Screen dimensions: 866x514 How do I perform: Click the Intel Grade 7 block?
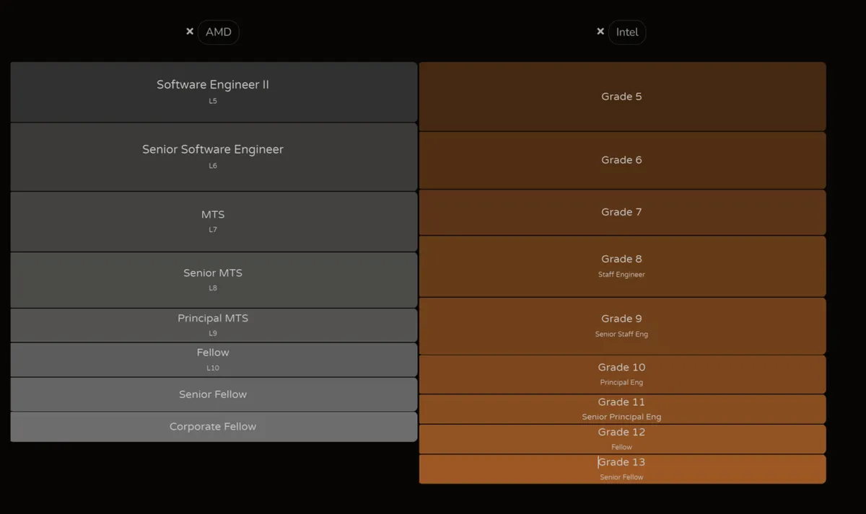621,212
